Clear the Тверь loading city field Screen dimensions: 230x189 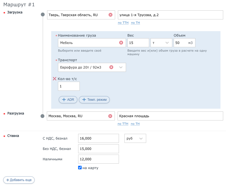pos(111,15)
